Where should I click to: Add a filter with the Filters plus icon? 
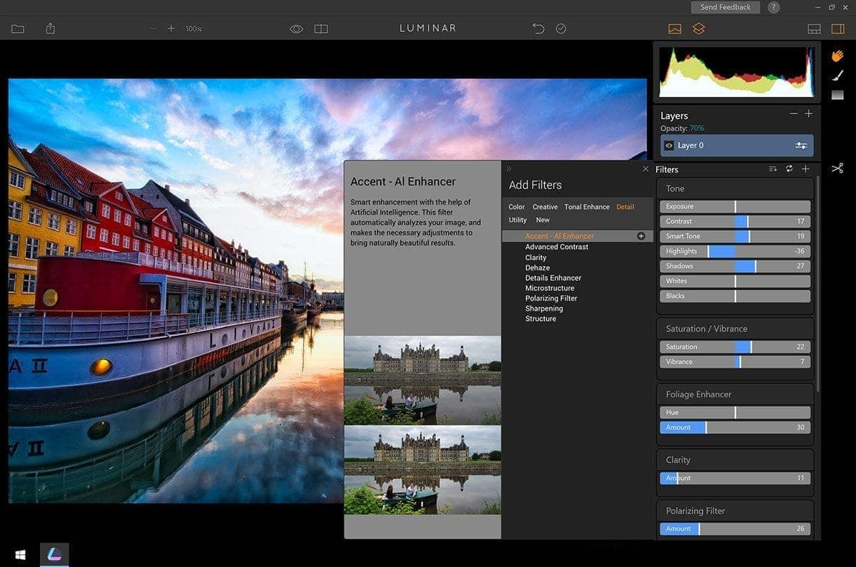tap(805, 169)
